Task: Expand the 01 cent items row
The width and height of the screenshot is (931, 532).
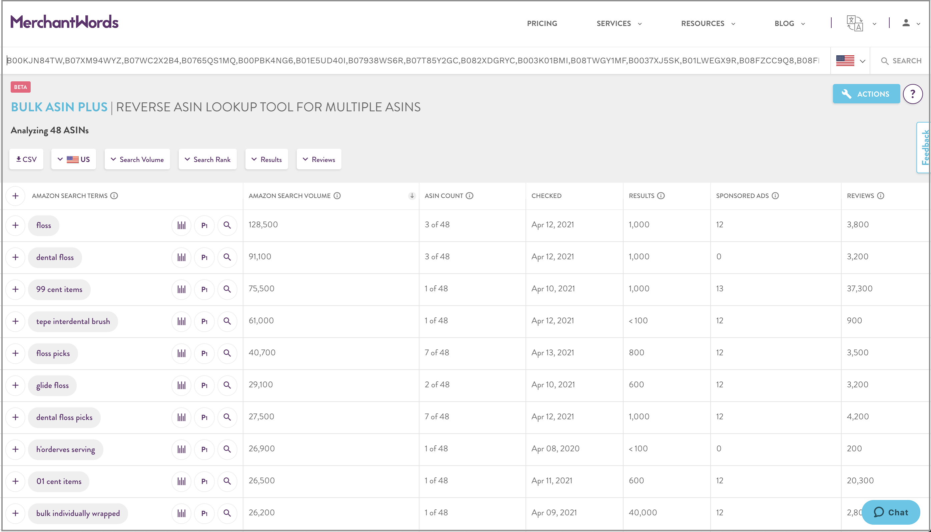Action: (15, 481)
